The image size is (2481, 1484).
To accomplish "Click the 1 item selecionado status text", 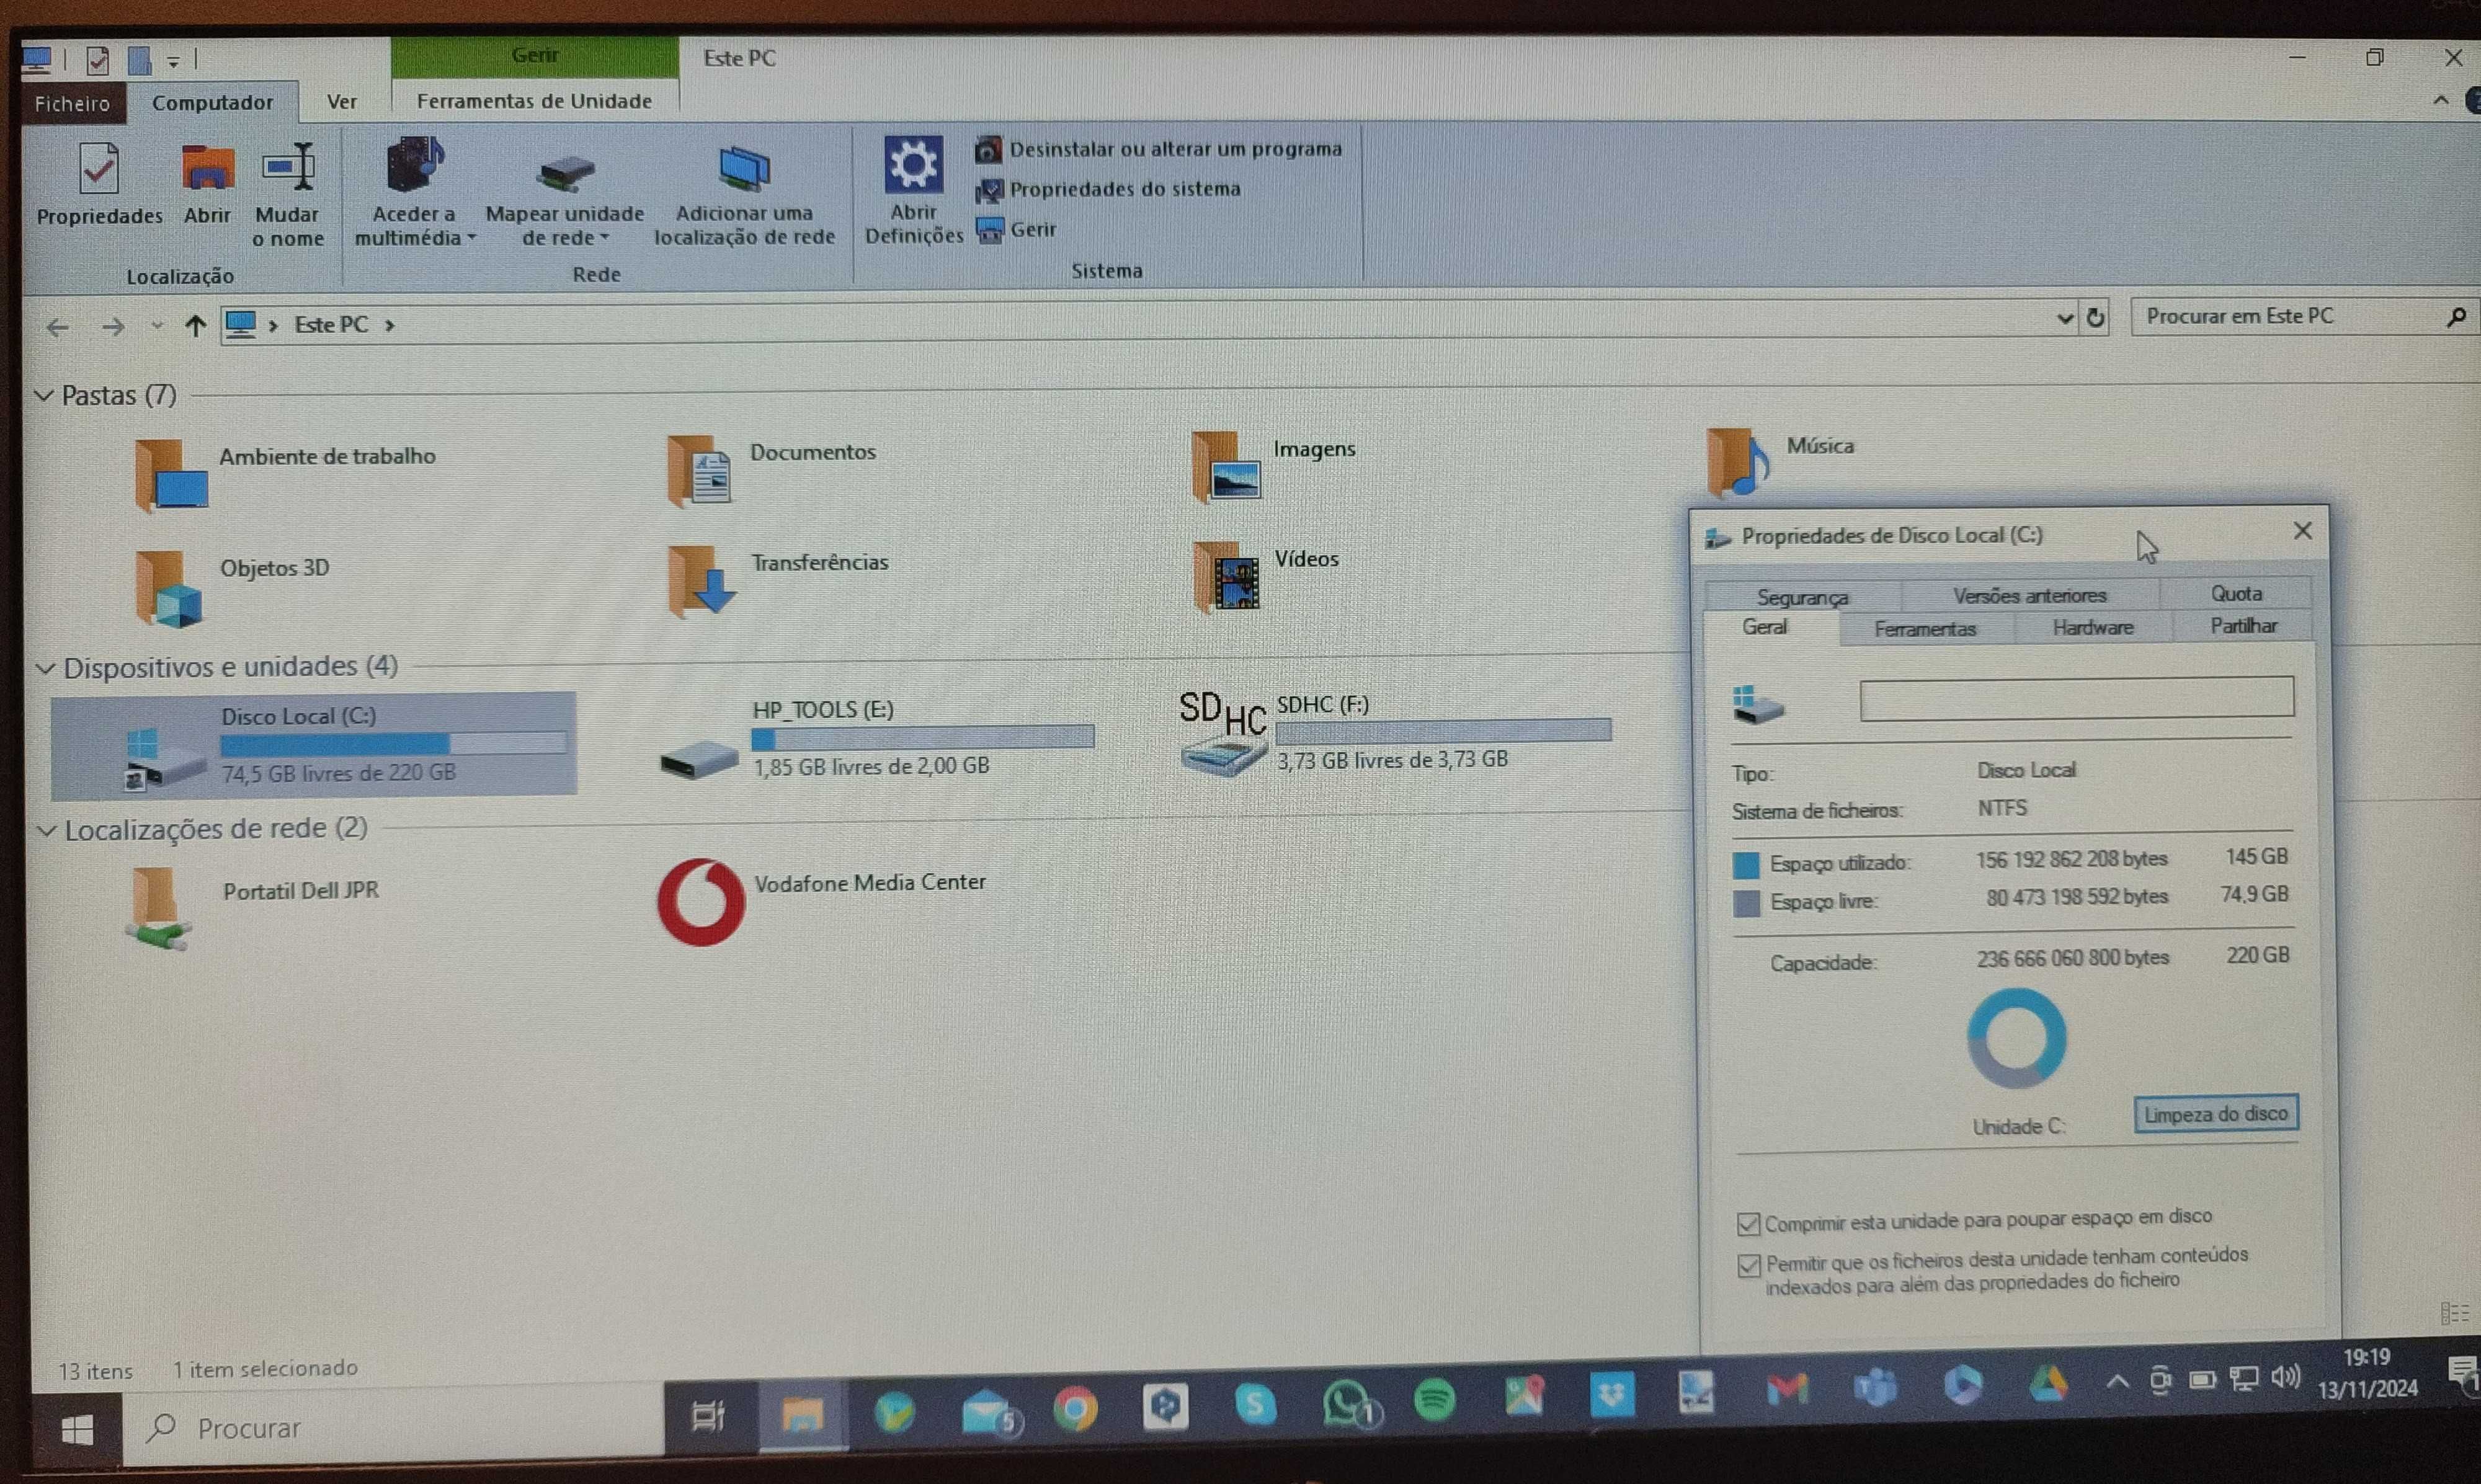I will click(265, 1368).
